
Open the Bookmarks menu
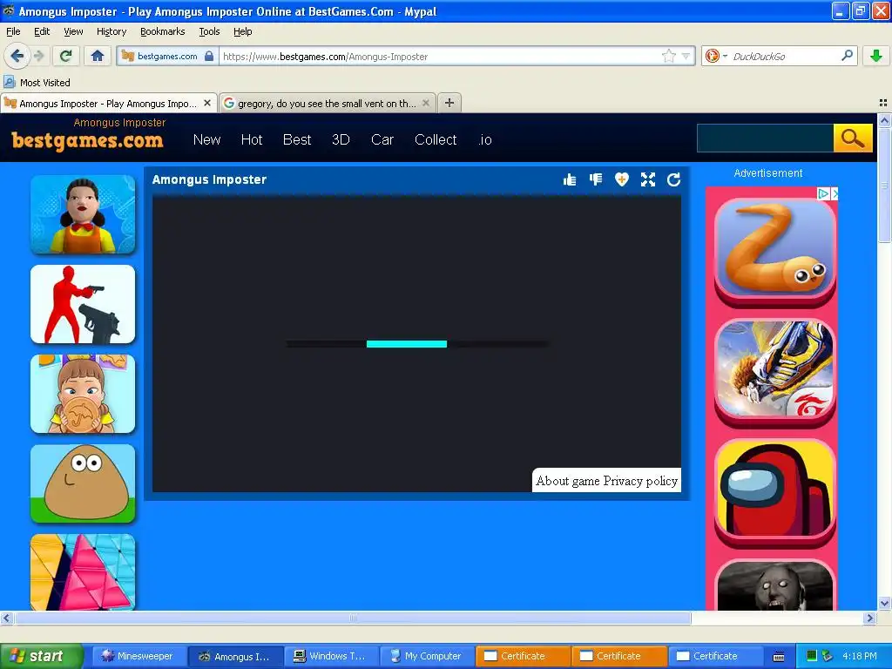[163, 31]
